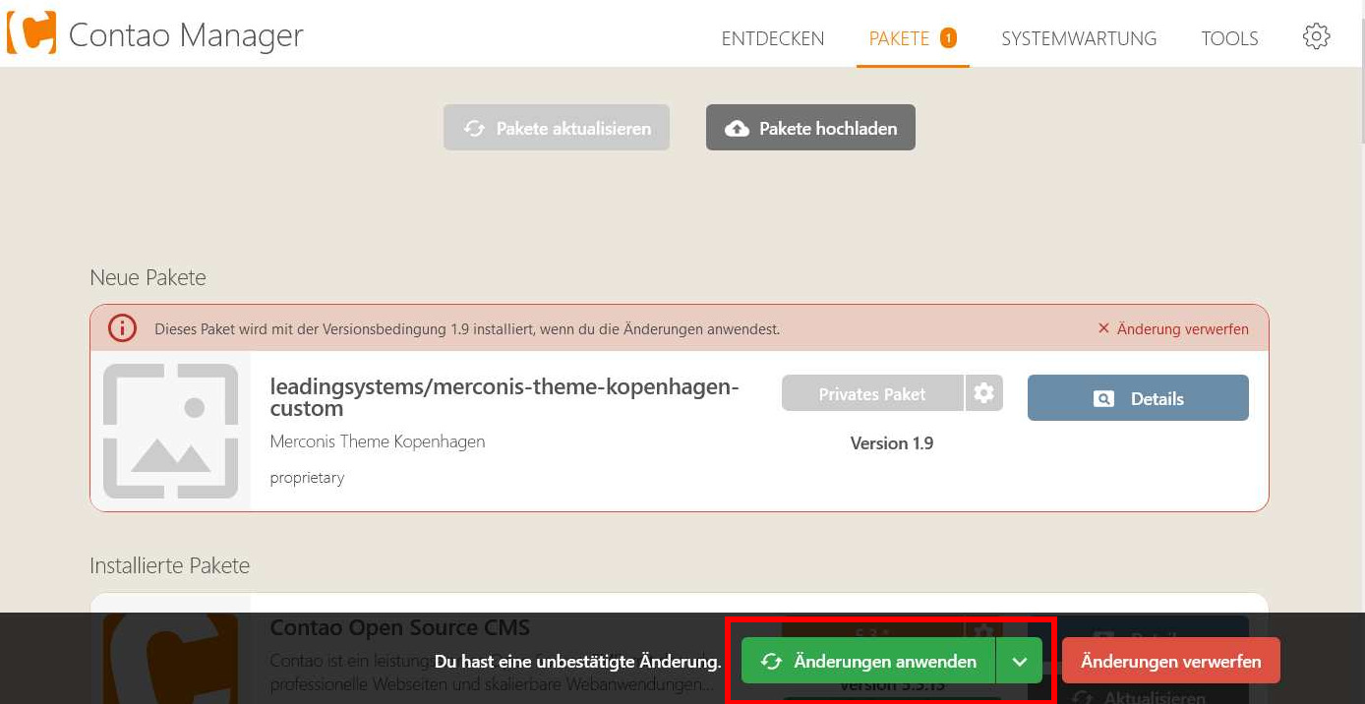Click the placeholder image of Merconis theme package
This screenshot has width=1365, height=704.
pyautogui.click(x=170, y=431)
